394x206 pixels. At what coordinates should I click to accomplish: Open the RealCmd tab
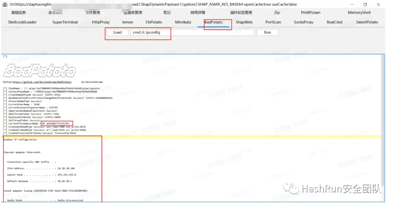(x=335, y=22)
